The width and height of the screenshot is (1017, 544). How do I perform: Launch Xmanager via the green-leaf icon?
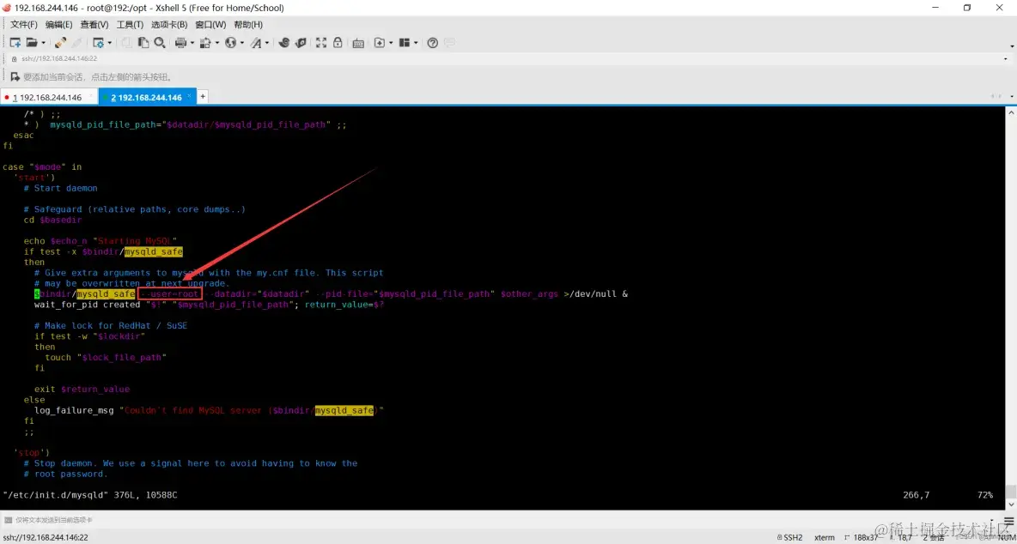pos(301,43)
